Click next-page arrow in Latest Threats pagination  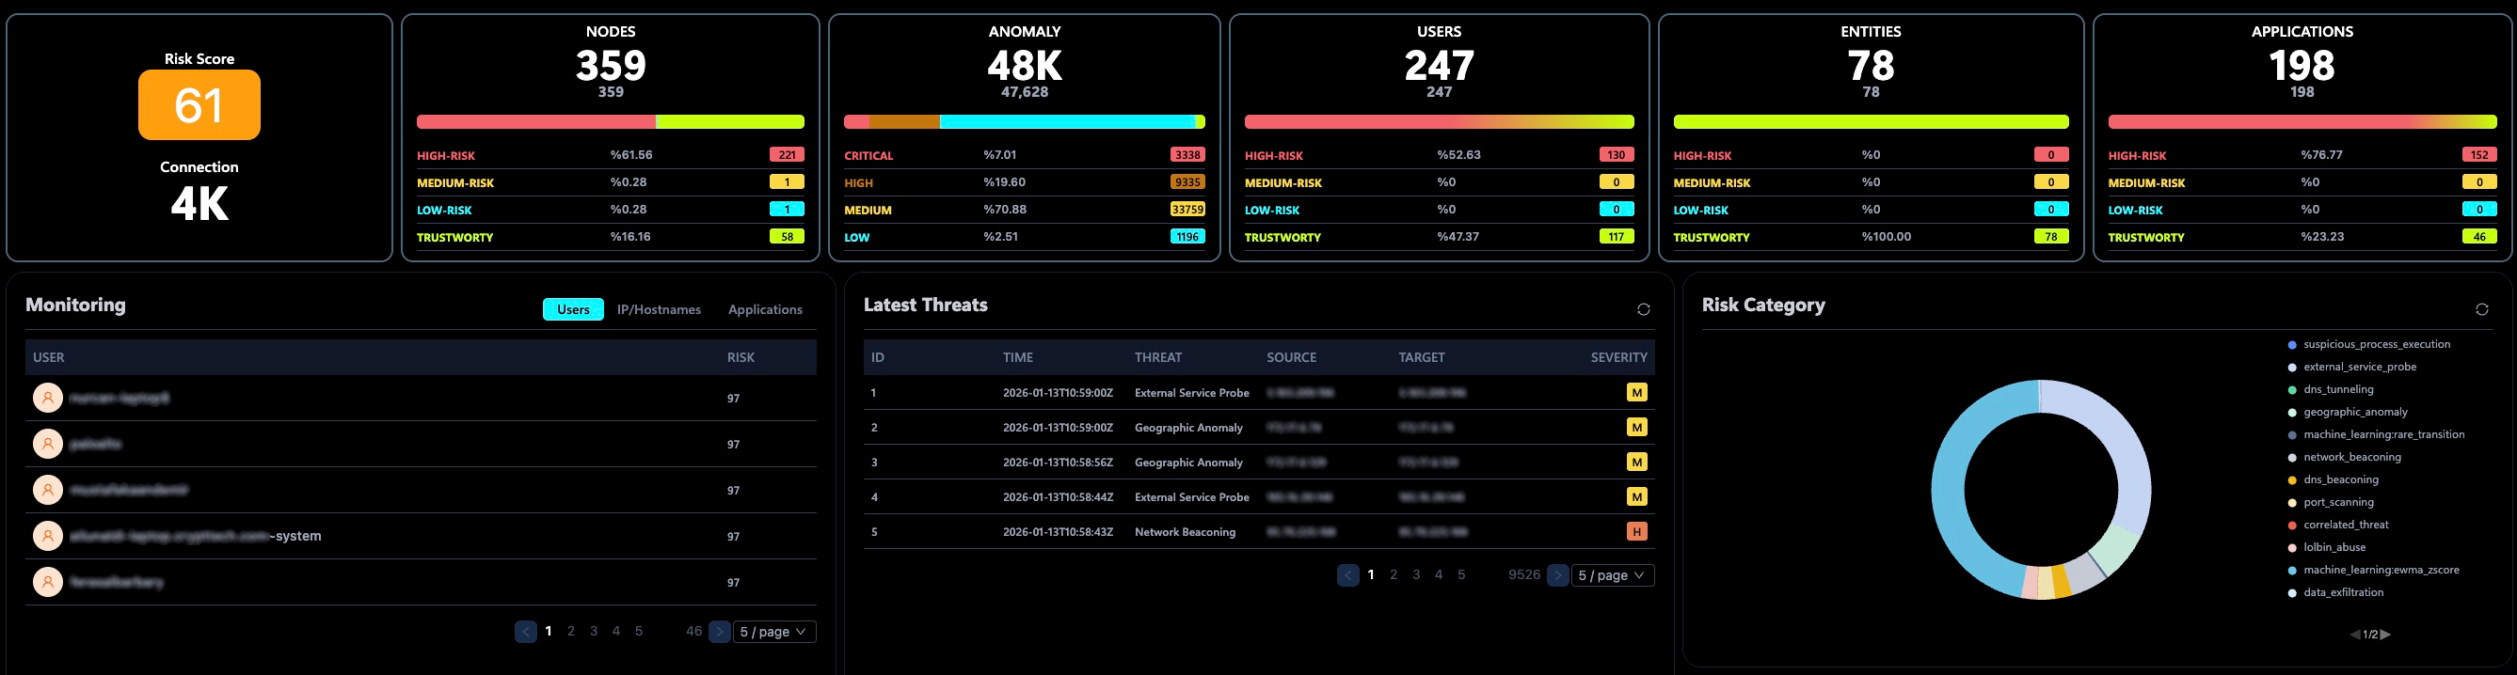tap(1557, 575)
